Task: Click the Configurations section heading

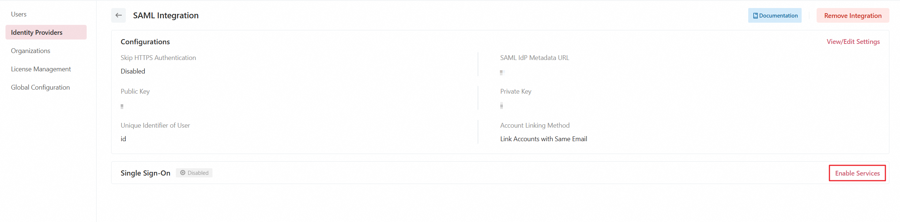Action: pyautogui.click(x=145, y=42)
